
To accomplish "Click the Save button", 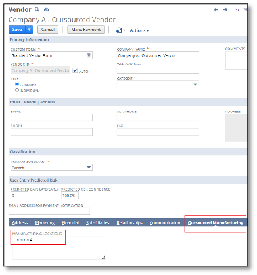I will point(17,30).
